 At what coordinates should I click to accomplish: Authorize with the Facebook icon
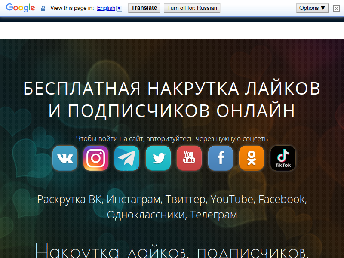coord(221,158)
